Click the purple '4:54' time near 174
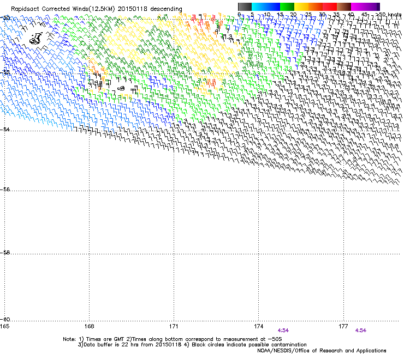This screenshot has width=404, height=354. [283, 331]
